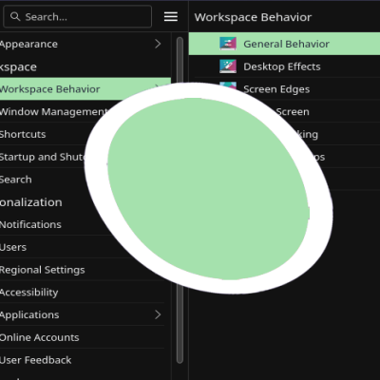Image resolution: width=380 pixels, height=380 pixels.
Task: Expand the Applications category chevron
Action: tap(158, 314)
